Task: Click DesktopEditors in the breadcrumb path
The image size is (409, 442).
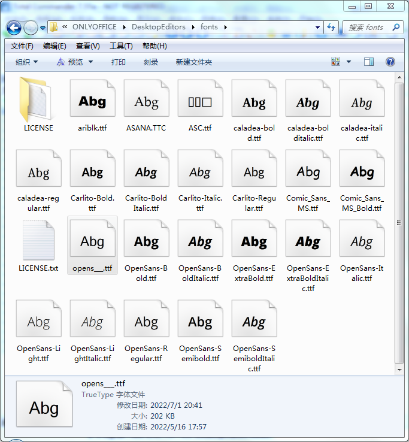Action: (159, 27)
